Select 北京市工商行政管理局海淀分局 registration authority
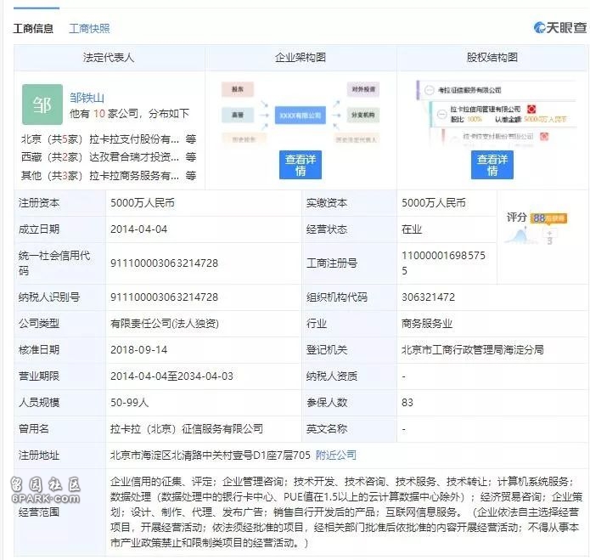 pyautogui.click(x=472, y=350)
